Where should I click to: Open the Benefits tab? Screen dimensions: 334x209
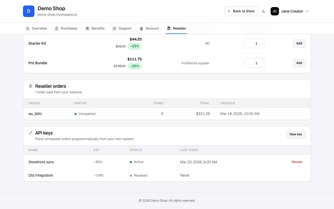click(95, 28)
